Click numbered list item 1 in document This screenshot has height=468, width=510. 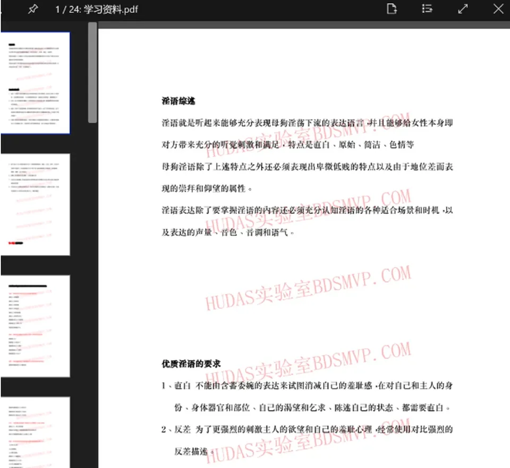(307, 396)
